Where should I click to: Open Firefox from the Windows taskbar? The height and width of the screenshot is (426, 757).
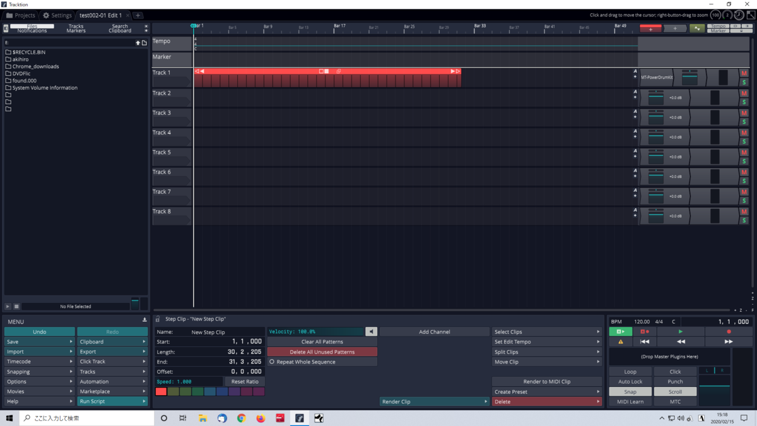pos(261,418)
